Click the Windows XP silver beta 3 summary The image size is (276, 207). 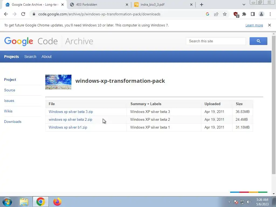pyautogui.click(x=150, y=112)
